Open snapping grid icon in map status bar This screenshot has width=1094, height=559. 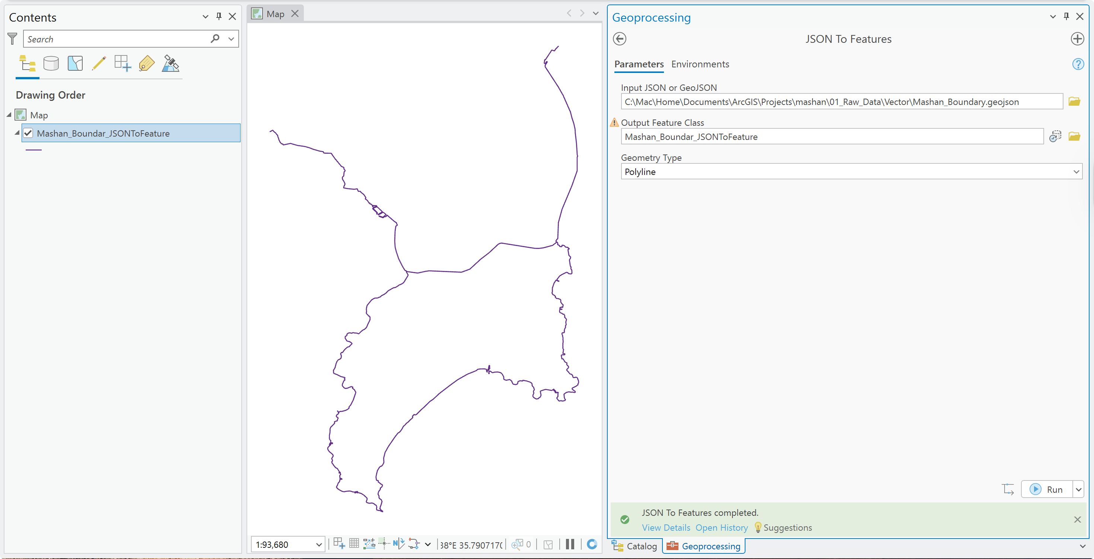(x=339, y=544)
